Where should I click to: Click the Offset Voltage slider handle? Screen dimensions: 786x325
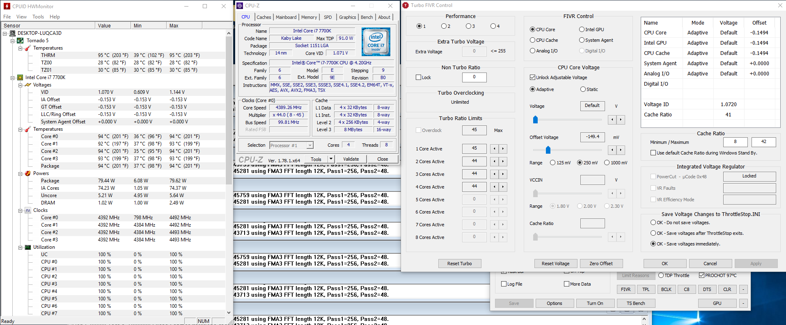click(548, 150)
